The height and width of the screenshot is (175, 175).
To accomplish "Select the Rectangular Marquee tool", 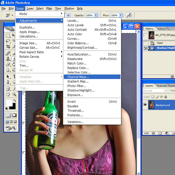I will tap(8, 35).
